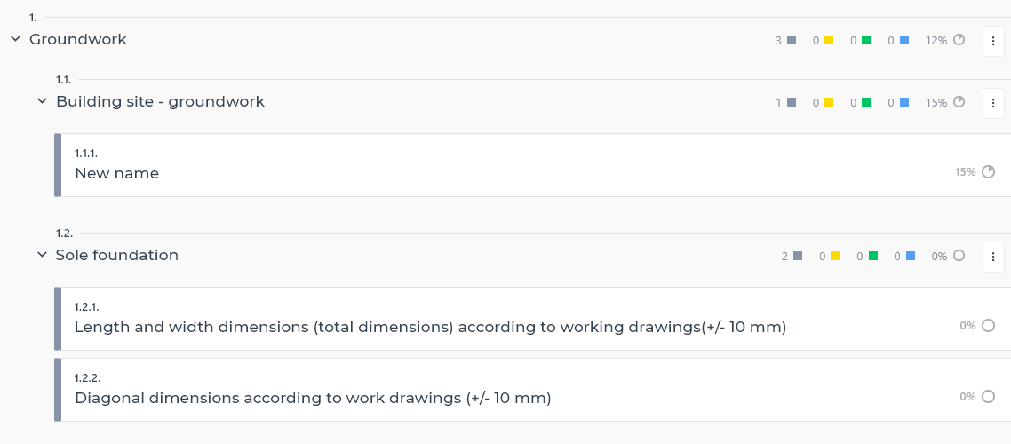Click gray status square in Groundwork row
Image resolution: width=1011 pixels, height=444 pixels.
click(792, 40)
